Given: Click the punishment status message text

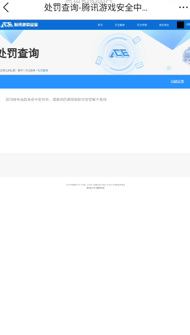Looking at the screenshot, I should coord(56,99).
